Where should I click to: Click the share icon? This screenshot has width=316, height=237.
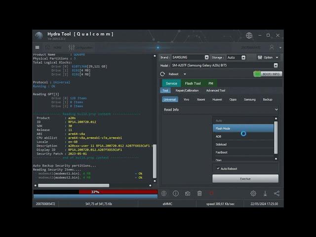coord(276,194)
